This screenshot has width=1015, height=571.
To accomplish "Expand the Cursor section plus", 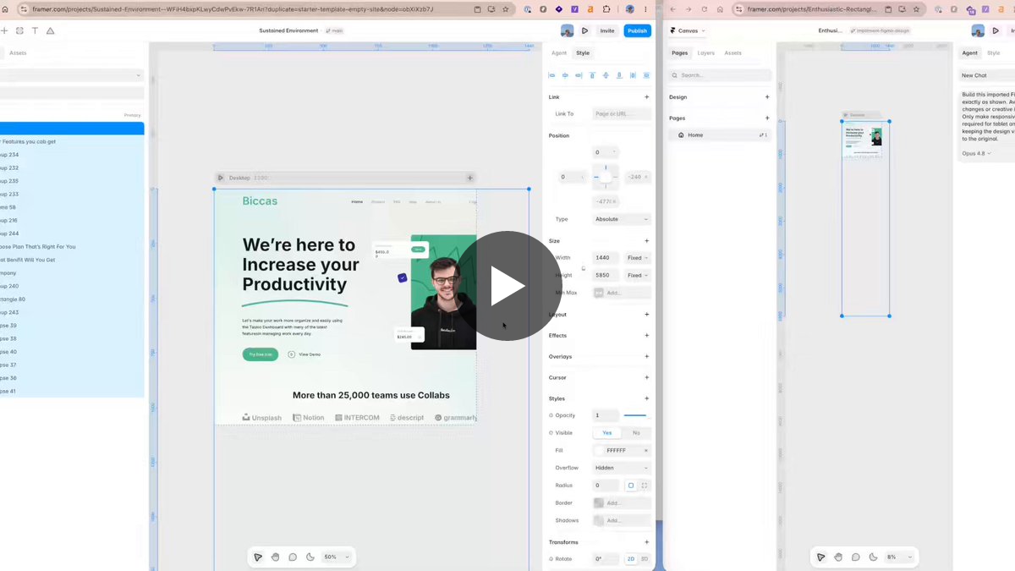I will (x=647, y=378).
